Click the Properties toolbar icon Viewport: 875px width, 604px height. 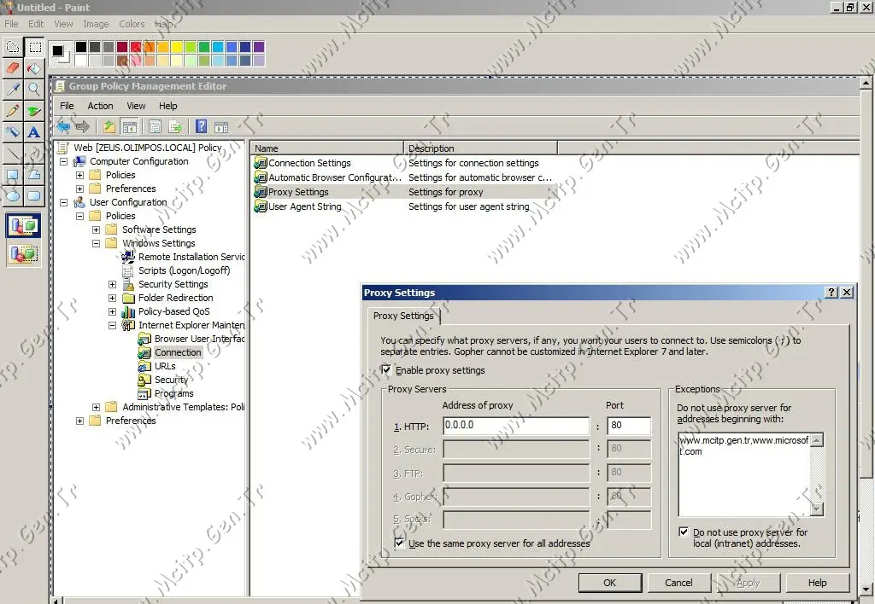[x=156, y=127]
